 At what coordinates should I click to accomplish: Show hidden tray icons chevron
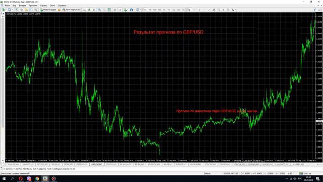click(287, 178)
